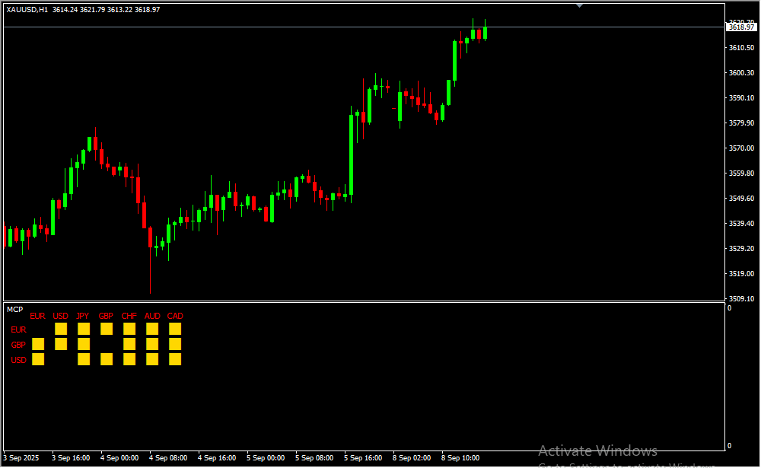Click the EUR row JPY column square
The image size is (761, 468).
tap(84, 329)
